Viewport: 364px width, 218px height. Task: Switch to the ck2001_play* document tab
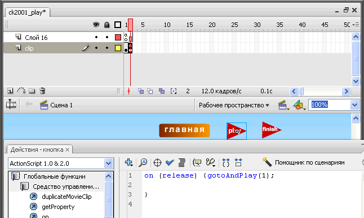pos(27,12)
